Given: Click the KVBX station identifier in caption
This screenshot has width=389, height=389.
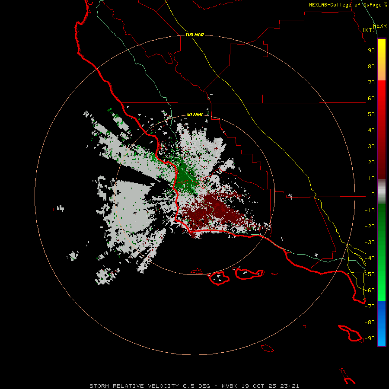Looking at the screenshot, I should [x=230, y=386].
